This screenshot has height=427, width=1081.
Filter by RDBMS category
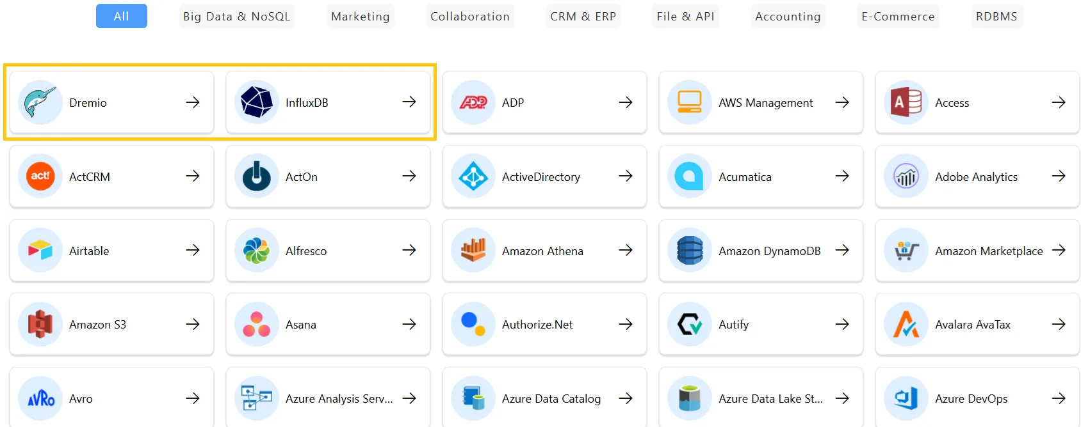point(997,16)
